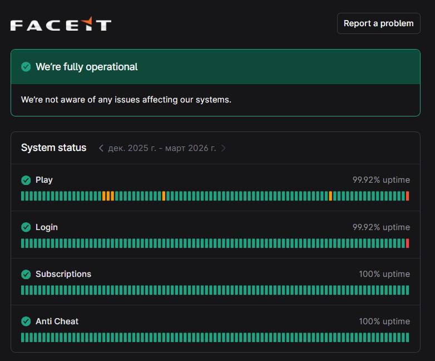Click the Subscriptions status checkmark icon

(26, 274)
